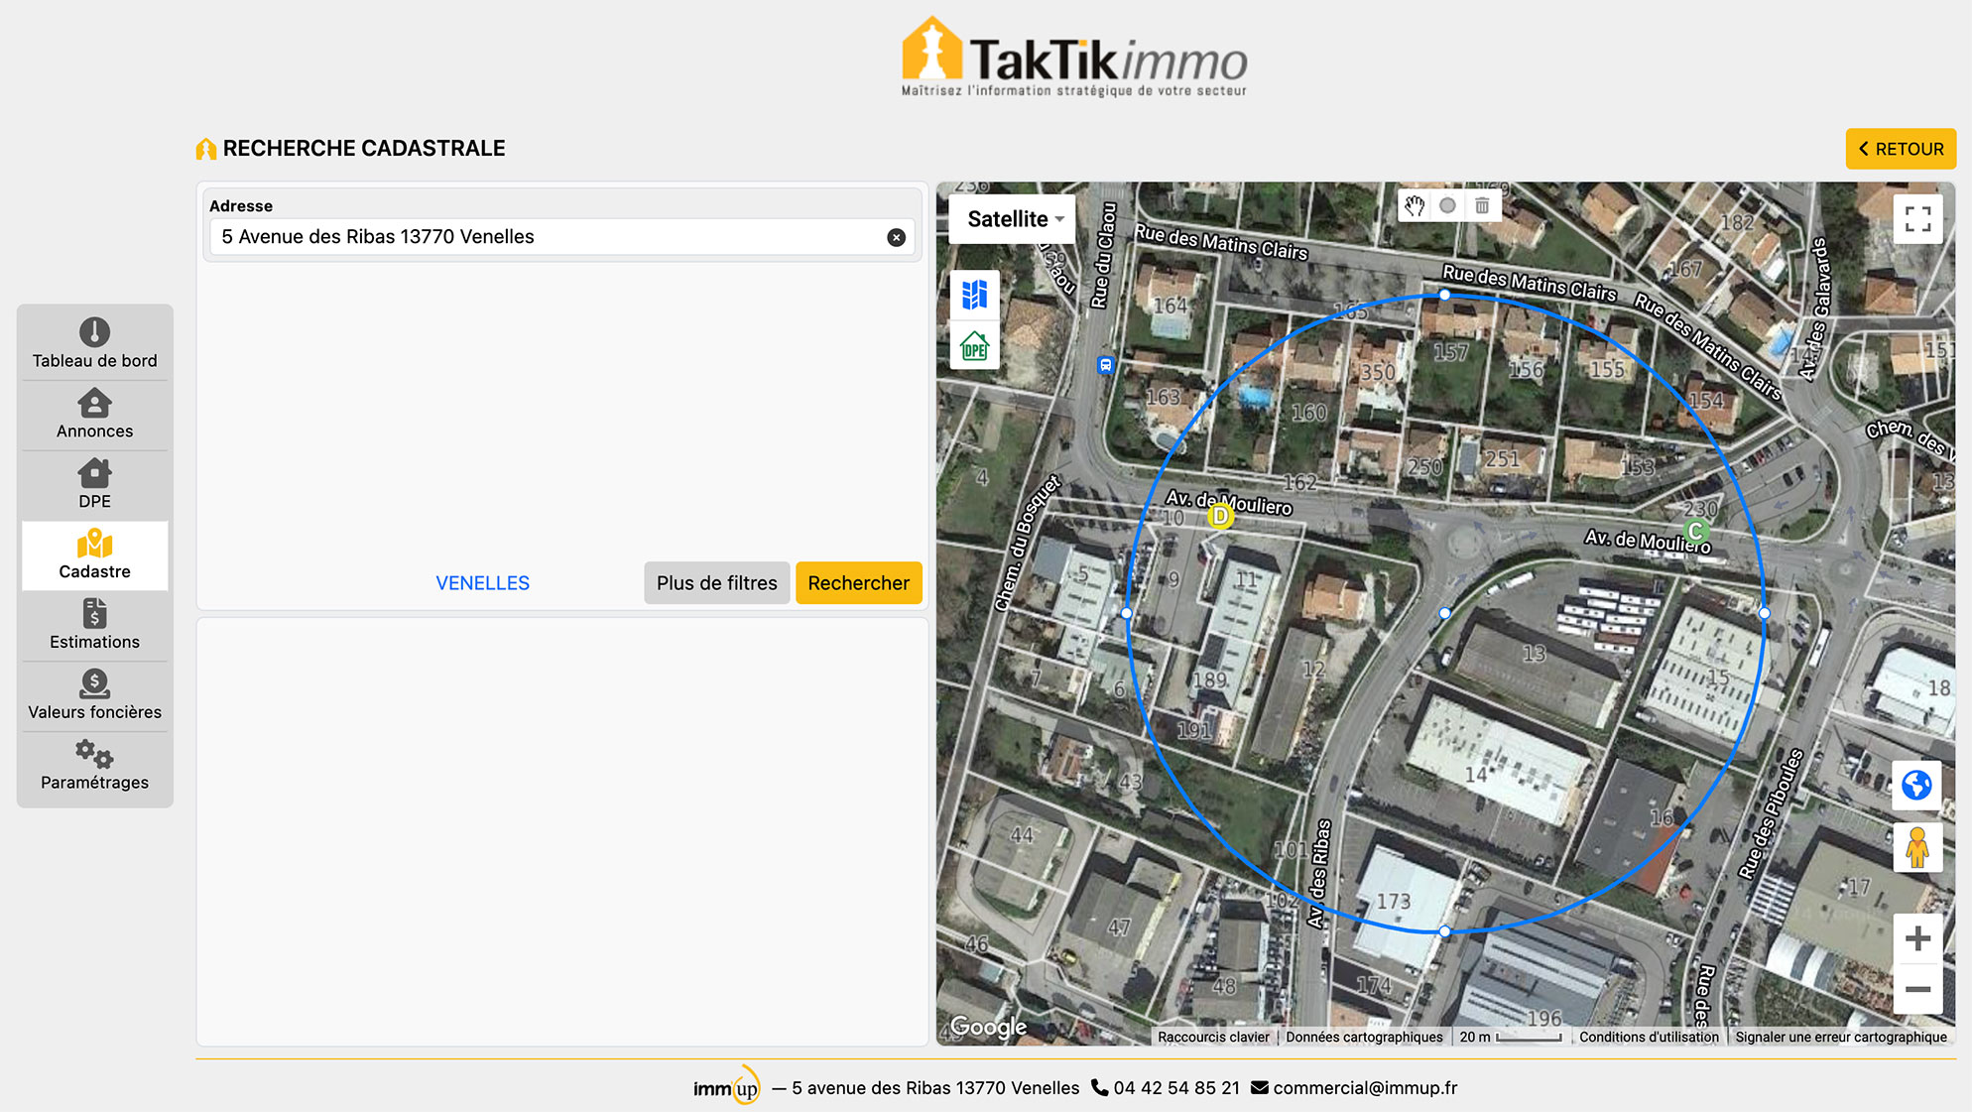Click the Google logo on map
This screenshot has width=1972, height=1112.
pyautogui.click(x=988, y=1026)
